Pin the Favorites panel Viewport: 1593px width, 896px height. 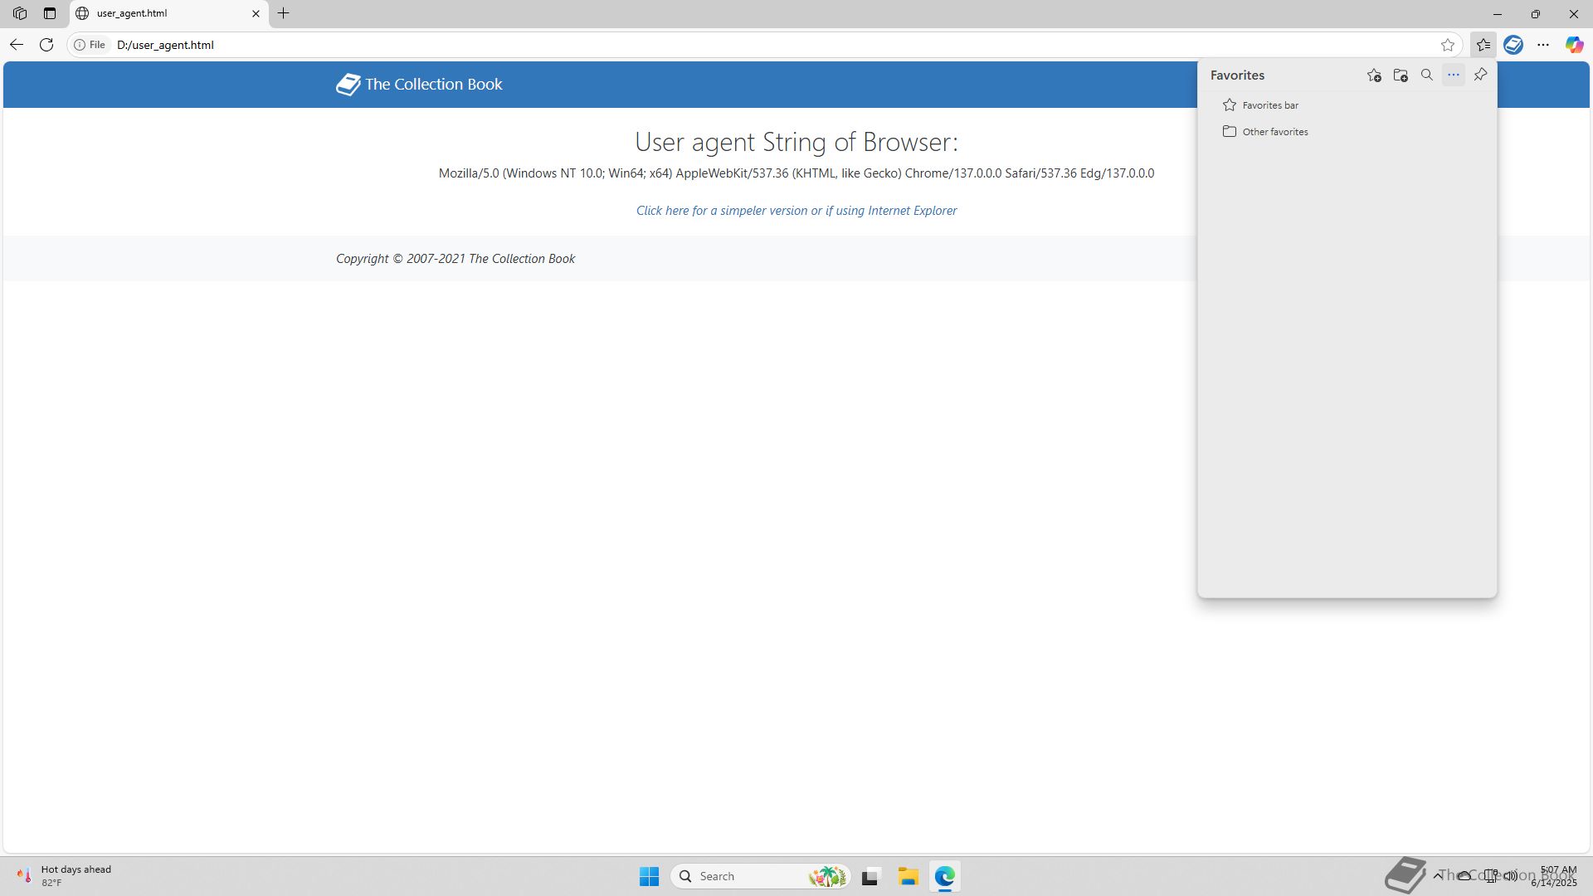click(1480, 75)
